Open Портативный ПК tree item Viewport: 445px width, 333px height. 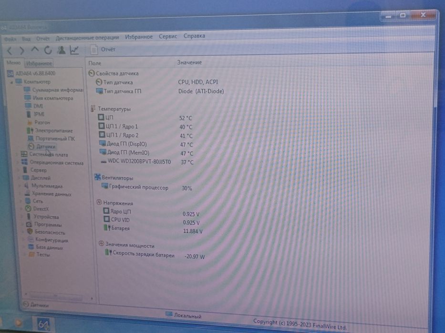click(51, 139)
